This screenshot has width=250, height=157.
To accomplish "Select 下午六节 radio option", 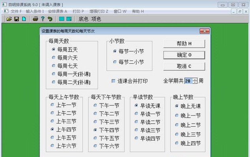I will click(107, 146).
